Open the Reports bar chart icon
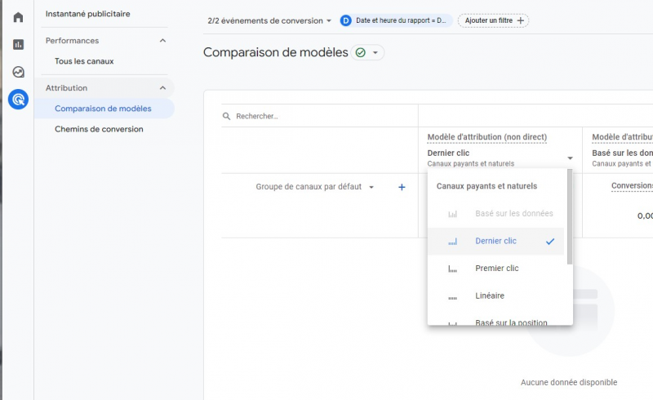This screenshot has width=653, height=400. point(18,45)
